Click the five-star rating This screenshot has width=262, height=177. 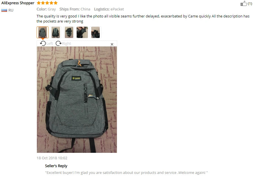pyautogui.click(x=47, y=3)
